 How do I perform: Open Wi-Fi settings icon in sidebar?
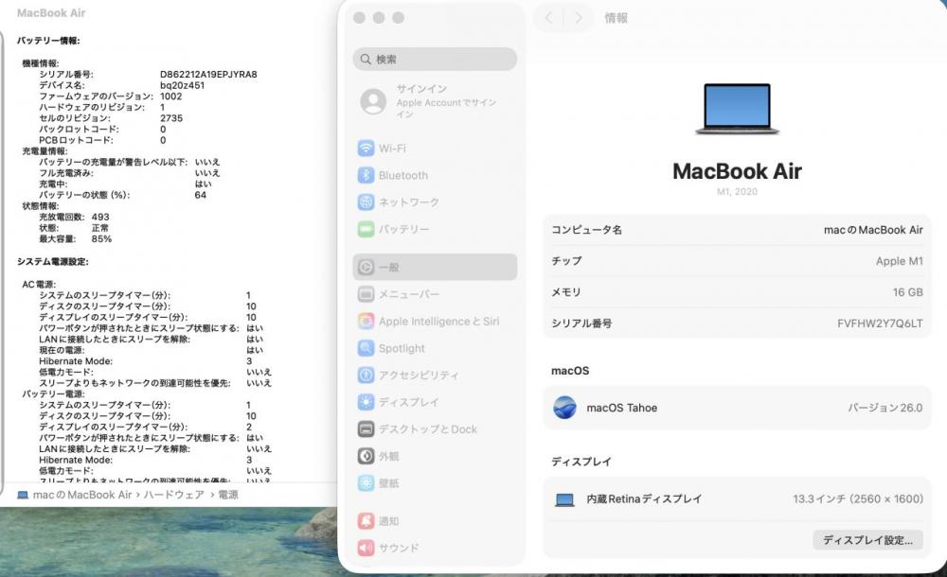tap(366, 148)
